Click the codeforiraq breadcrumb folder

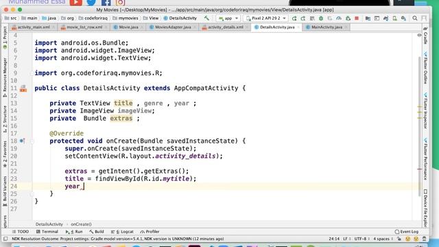pyautogui.click(x=93, y=19)
